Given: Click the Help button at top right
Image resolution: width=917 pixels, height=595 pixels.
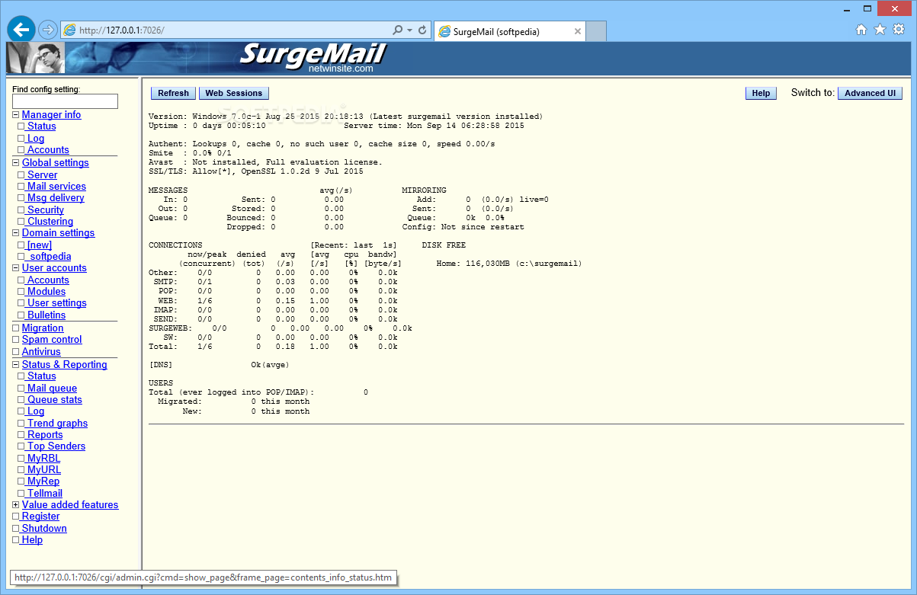Looking at the screenshot, I should click(x=761, y=93).
